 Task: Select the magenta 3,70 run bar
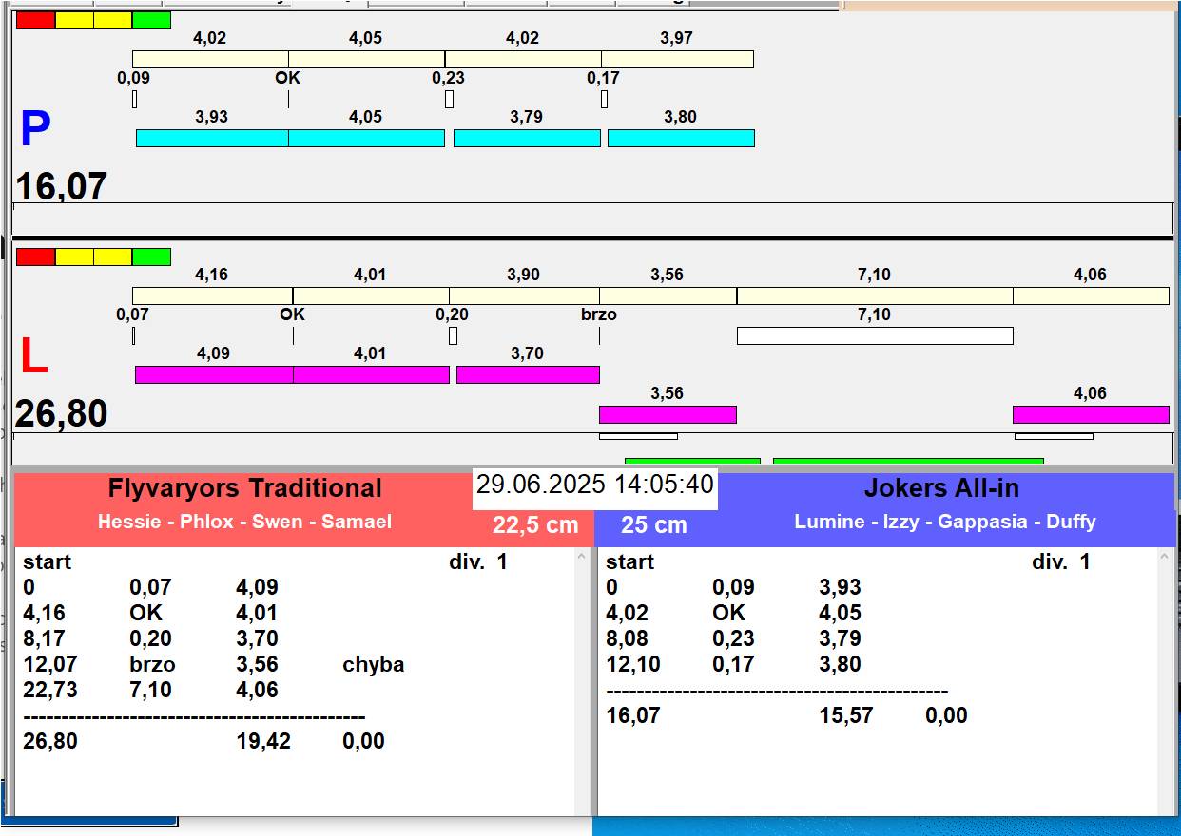click(527, 374)
